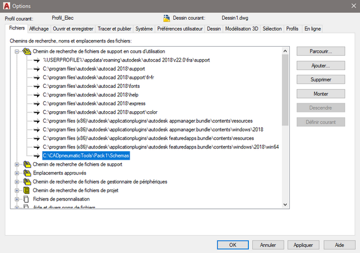This screenshot has width=360, height=253.
Task: Confirm with the OK button
Action: pos(233,245)
